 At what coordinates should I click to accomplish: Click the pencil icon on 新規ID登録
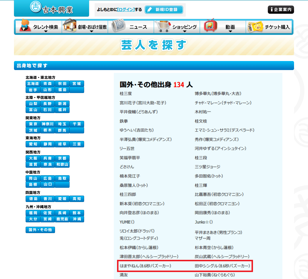point(150,10)
